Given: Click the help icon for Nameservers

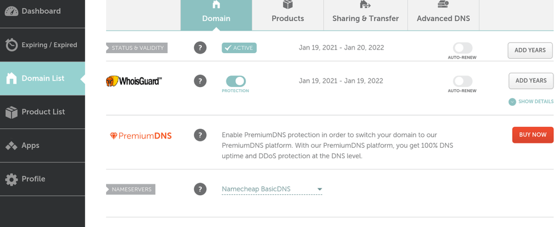Looking at the screenshot, I should tap(200, 189).
